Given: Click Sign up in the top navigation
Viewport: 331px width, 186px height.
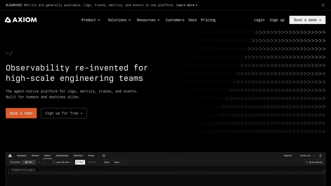Looking at the screenshot, I should click(277, 20).
